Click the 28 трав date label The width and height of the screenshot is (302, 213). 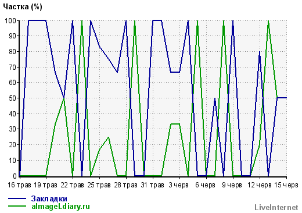[x=125, y=185]
